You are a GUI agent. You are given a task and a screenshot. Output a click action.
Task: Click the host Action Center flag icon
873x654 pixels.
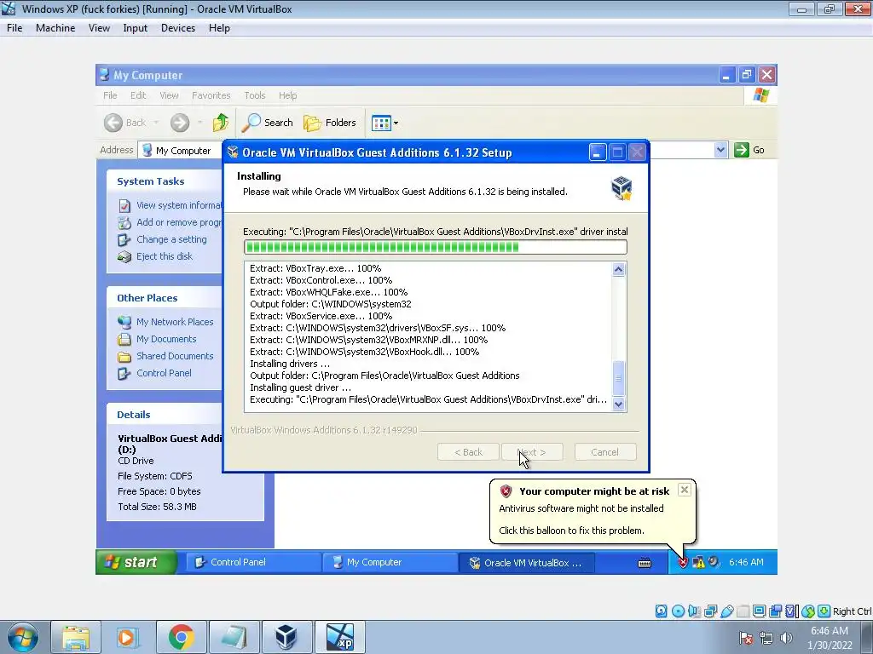[745, 638]
